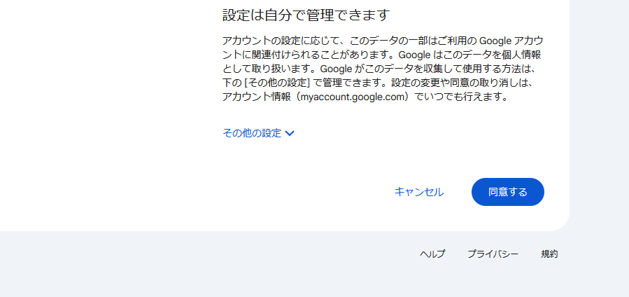Click the paragraph's opening words アカウントの設定に応じて
Image resolution: width=629 pixels, height=297 pixels.
(276, 41)
